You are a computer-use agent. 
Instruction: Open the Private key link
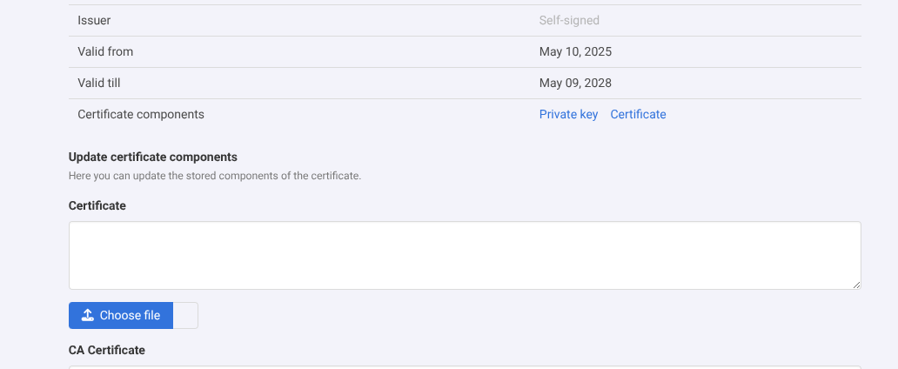coord(568,114)
